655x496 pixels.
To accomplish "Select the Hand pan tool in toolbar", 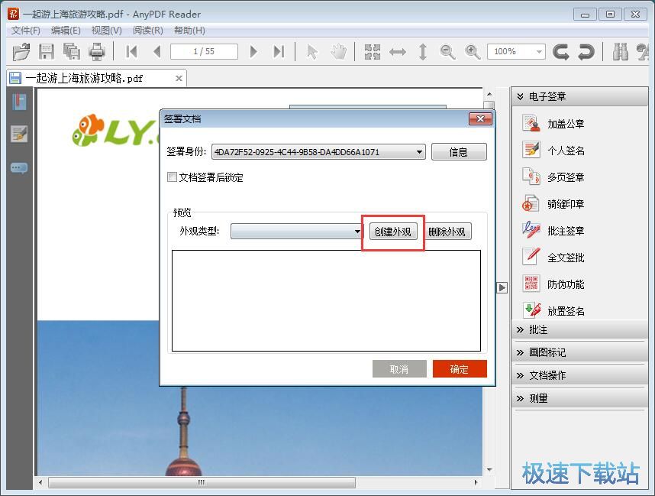I will click(336, 51).
